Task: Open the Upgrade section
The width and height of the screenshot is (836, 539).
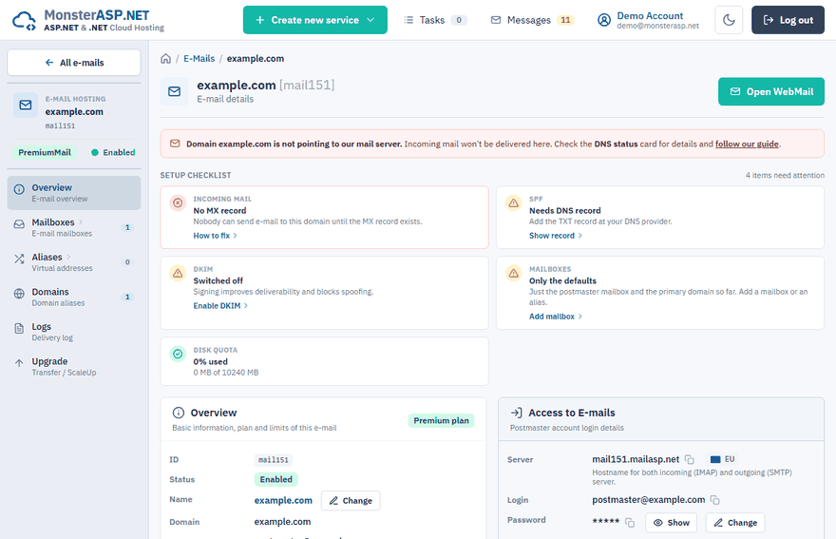Action: click(74, 366)
